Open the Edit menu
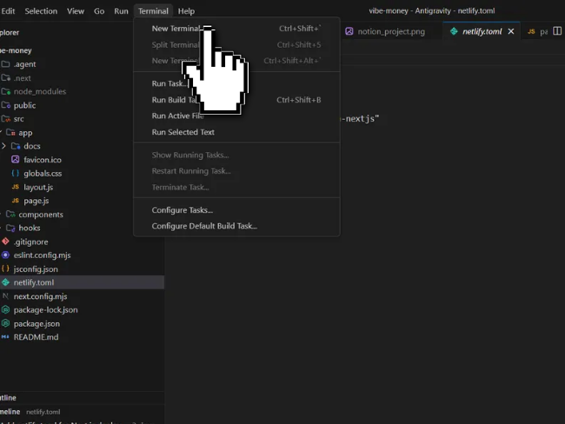565x424 pixels. 8,11
